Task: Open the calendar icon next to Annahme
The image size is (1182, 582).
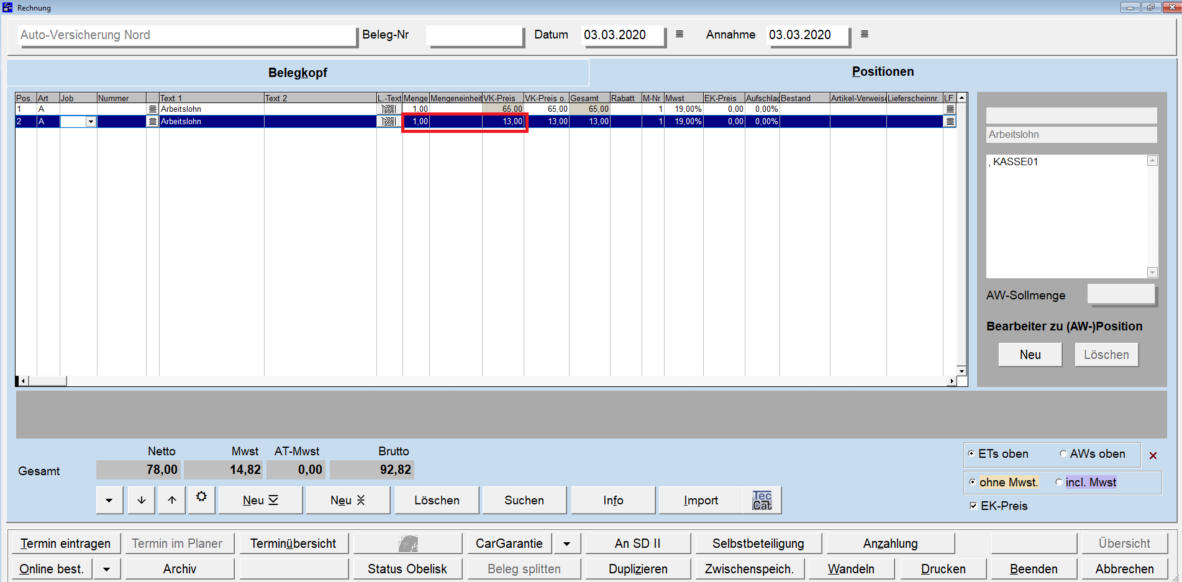Action: click(865, 34)
